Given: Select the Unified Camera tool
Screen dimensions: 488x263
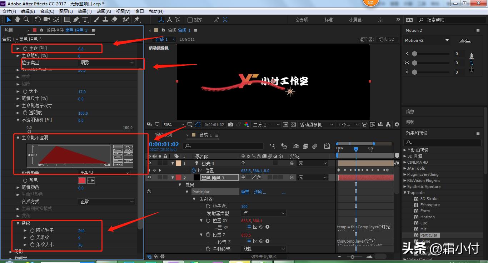Looking at the screenshot, I should pos(46,20).
